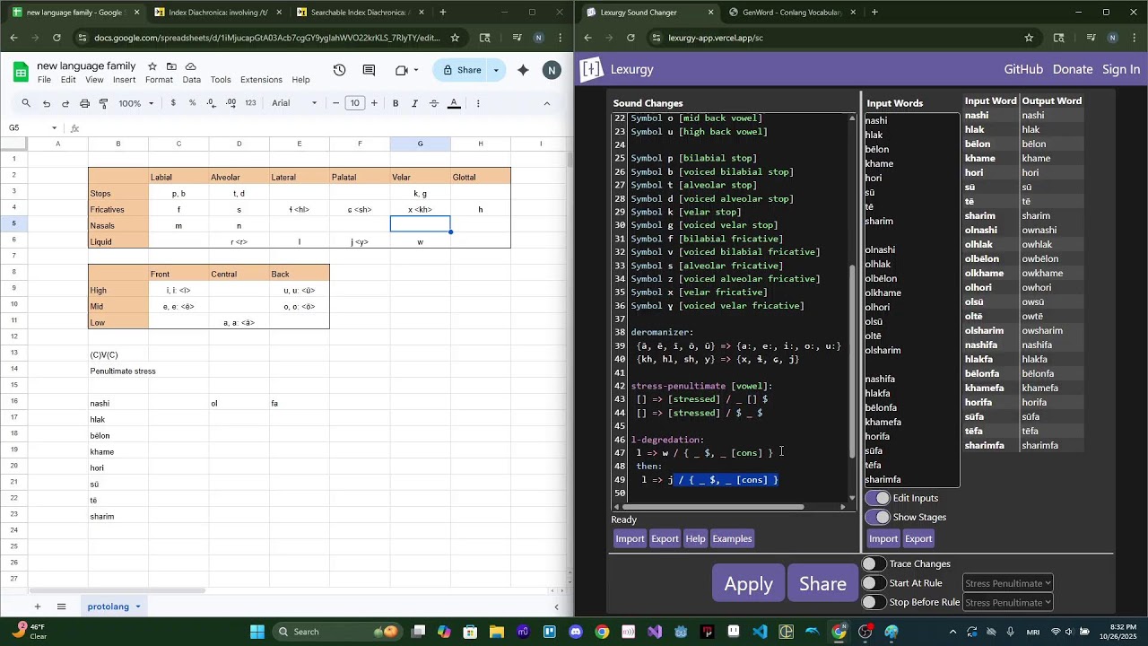Open the GitHub link
The width and height of the screenshot is (1148, 646).
[x=1023, y=69]
